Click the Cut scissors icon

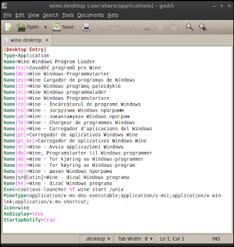[x=147, y=27]
